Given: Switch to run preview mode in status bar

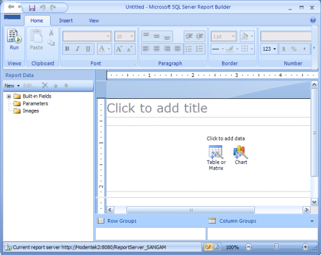Looking at the screenshot, I should click(x=217, y=247).
